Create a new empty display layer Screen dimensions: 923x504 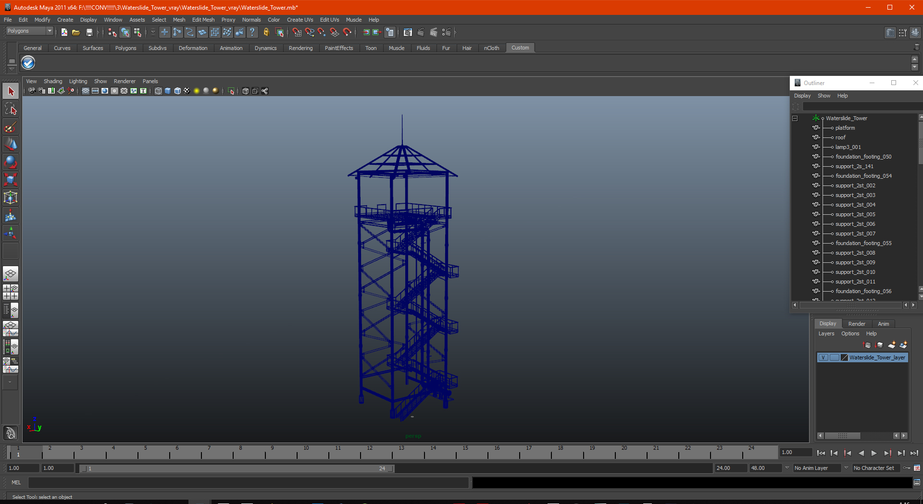(891, 345)
